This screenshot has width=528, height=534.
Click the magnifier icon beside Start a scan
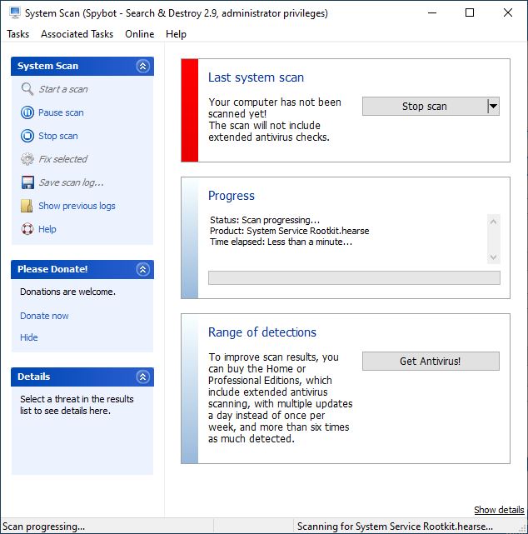point(27,89)
